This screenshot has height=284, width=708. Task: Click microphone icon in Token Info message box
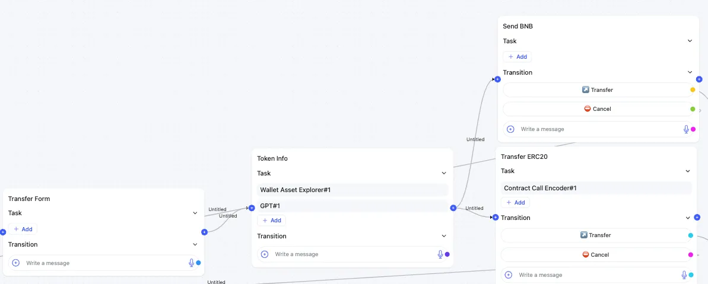[x=440, y=254]
